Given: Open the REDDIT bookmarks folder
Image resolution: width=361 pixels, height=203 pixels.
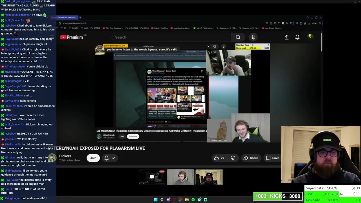Looking at the screenshot, I should coord(95,28).
